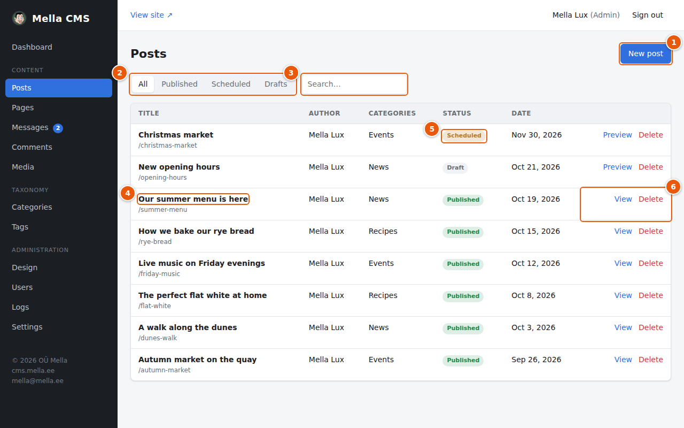Image resolution: width=684 pixels, height=428 pixels.
Task: Switch to the Drafts filter tab
Action: click(276, 84)
